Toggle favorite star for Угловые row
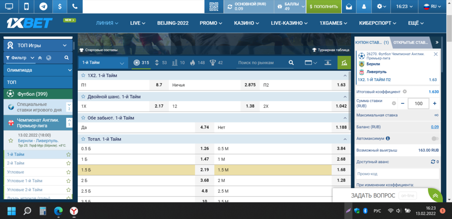 click(68, 172)
